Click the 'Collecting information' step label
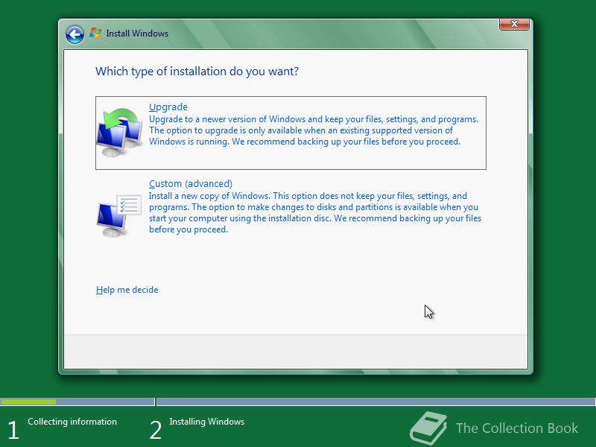596x447 pixels. pyautogui.click(x=72, y=422)
